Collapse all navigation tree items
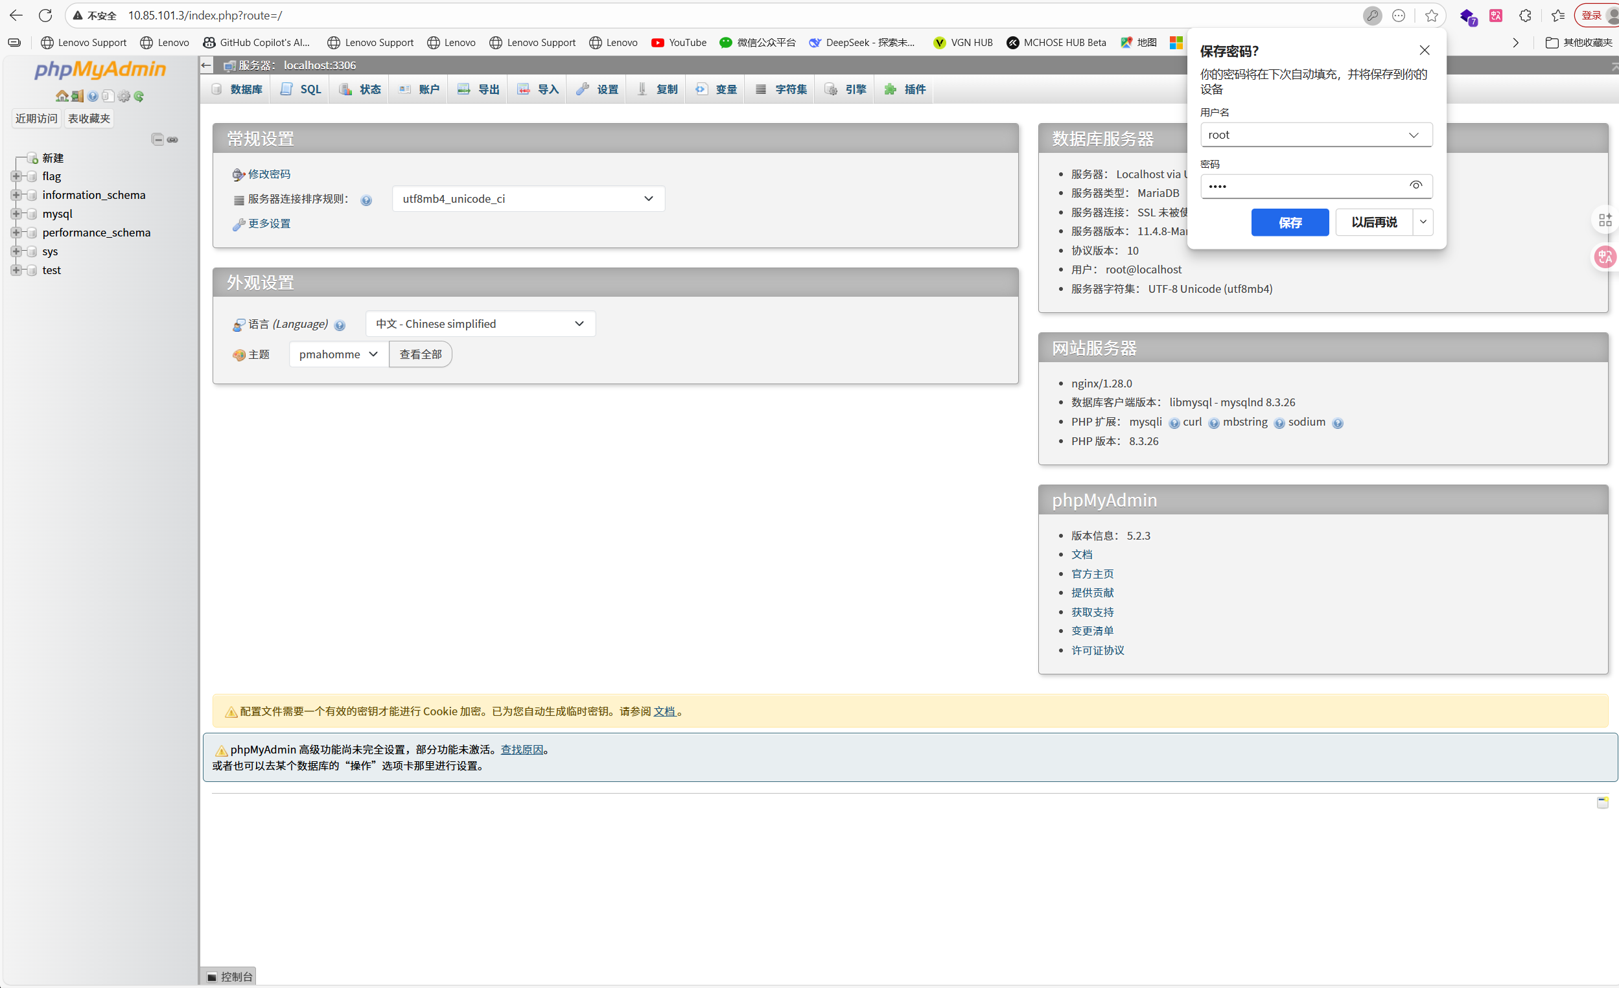1619x988 pixels. pos(157,139)
